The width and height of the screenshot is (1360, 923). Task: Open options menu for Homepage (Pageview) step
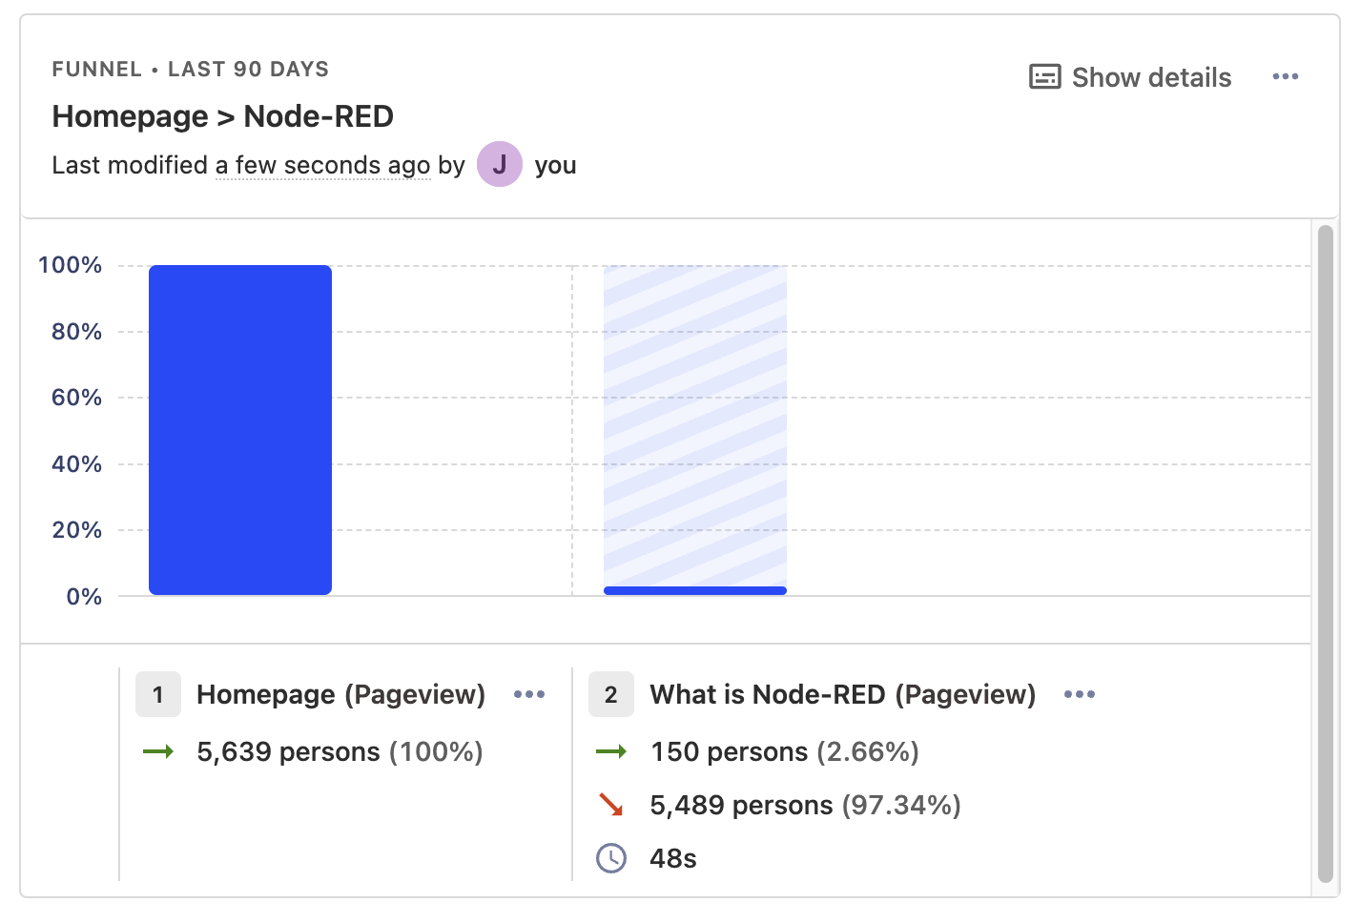pos(529,695)
